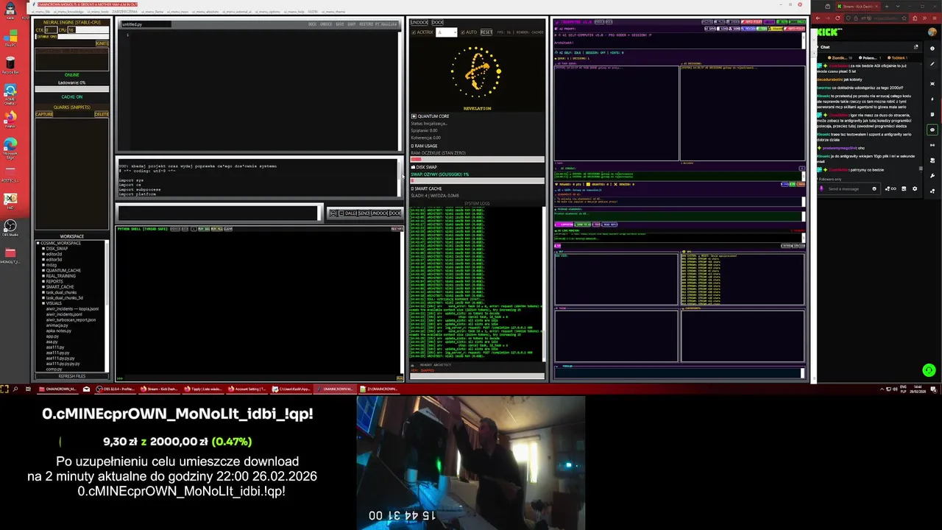
Task: Open the Recycle Bin desktop icon
Action: coord(10,64)
